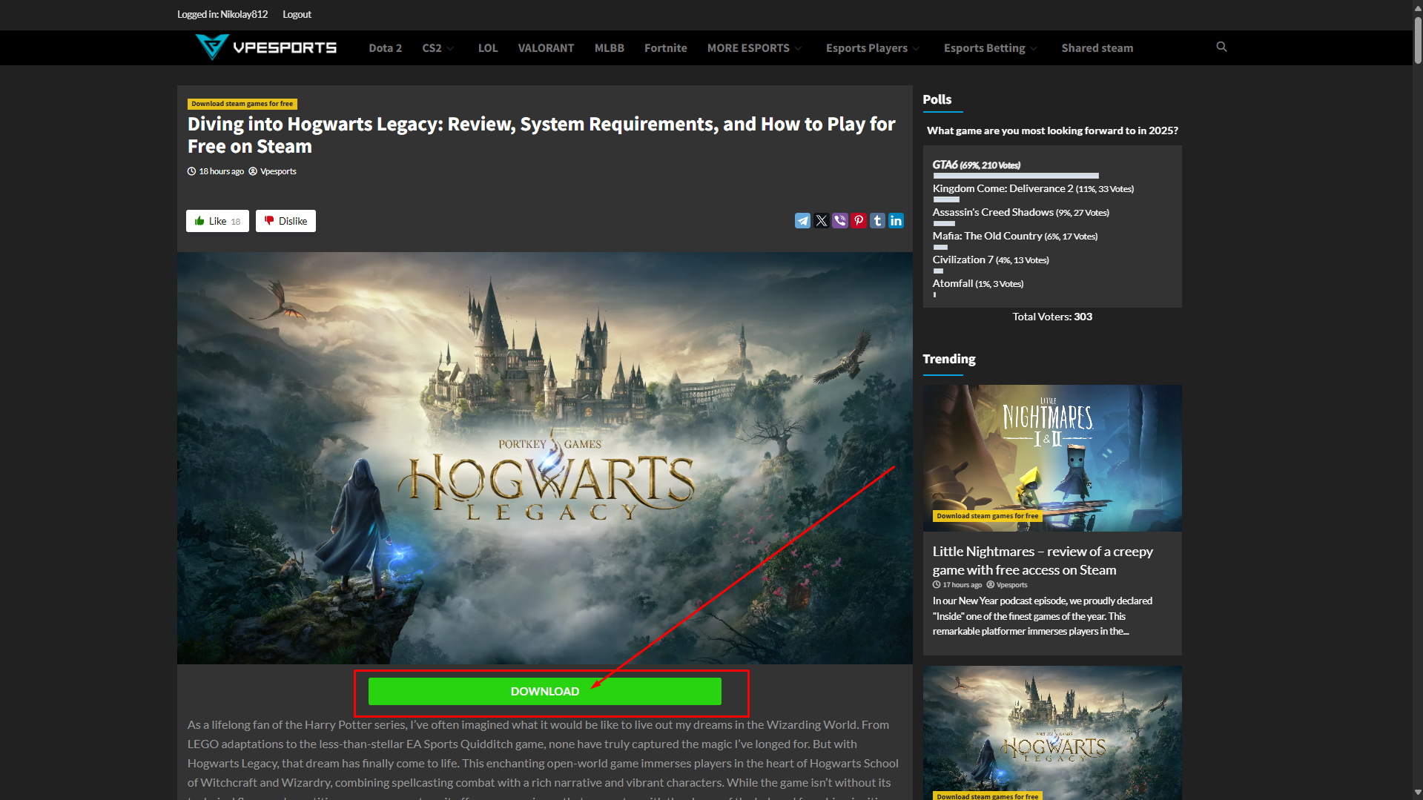Click the Hogwarts Legacy main article image
The image size is (1423, 800).
544,457
